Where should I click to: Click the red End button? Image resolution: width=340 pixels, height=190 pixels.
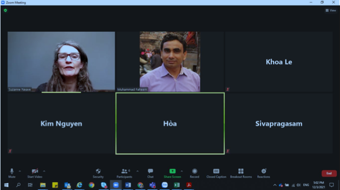click(x=329, y=173)
